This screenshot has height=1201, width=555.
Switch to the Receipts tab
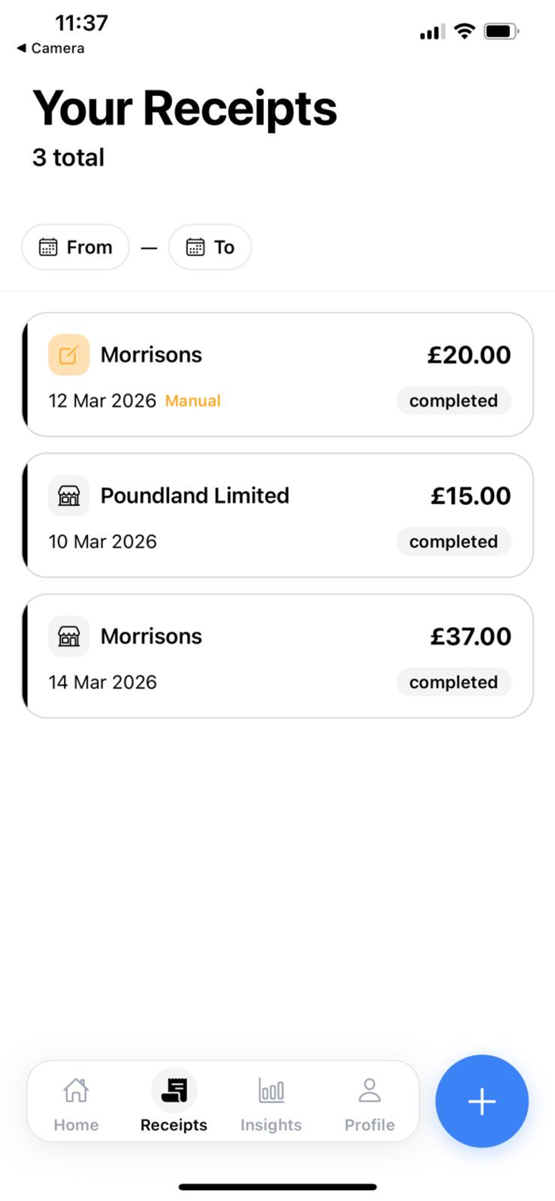tap(174, 1102)
